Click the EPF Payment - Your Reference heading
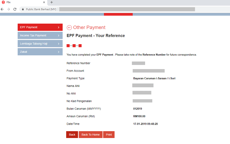Screen dimensions: 230x144 coord(96,36)
